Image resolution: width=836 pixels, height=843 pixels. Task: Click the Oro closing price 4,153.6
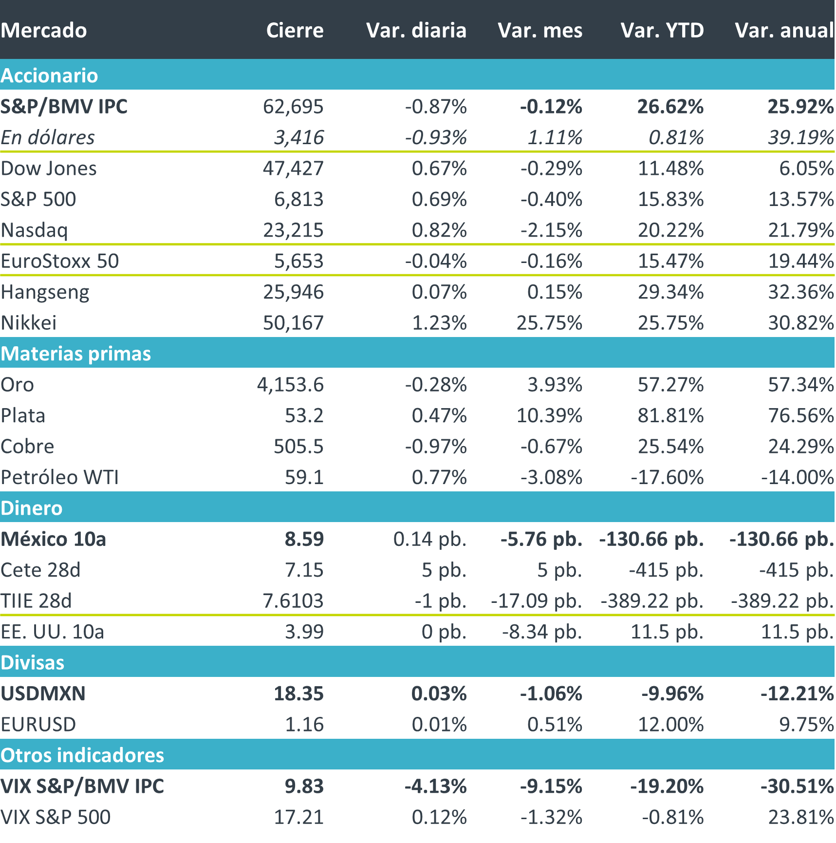click(x=290, y=385)
